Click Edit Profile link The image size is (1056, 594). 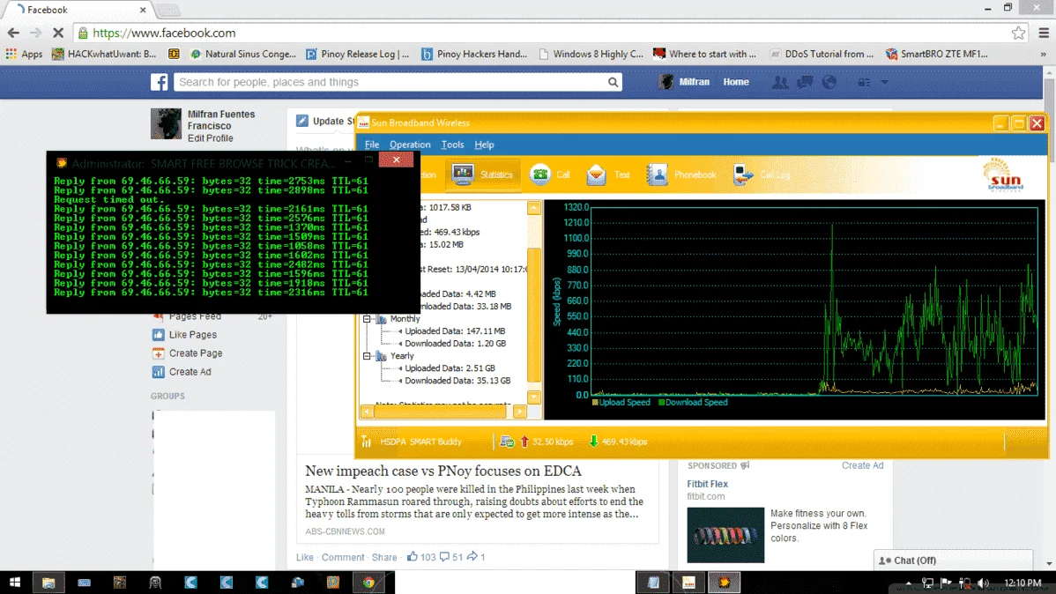[x=210, y=138]
